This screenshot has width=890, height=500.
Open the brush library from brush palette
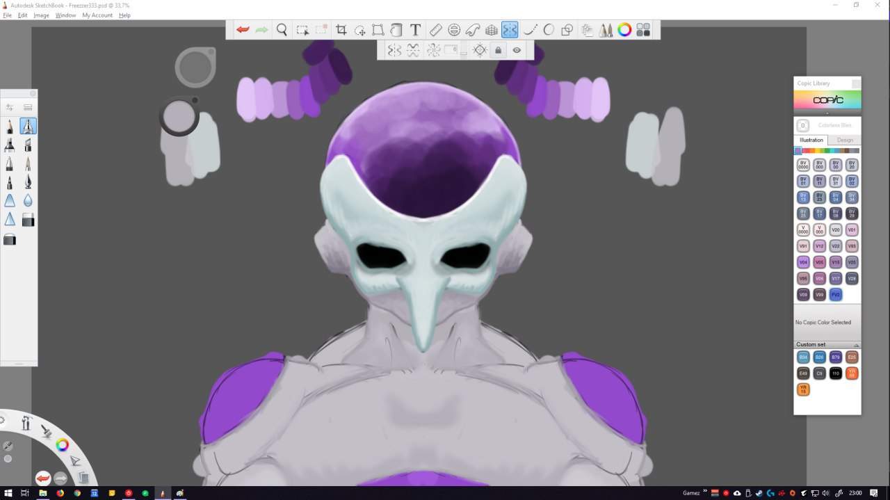pyautogui.click(x=28, y=107)
